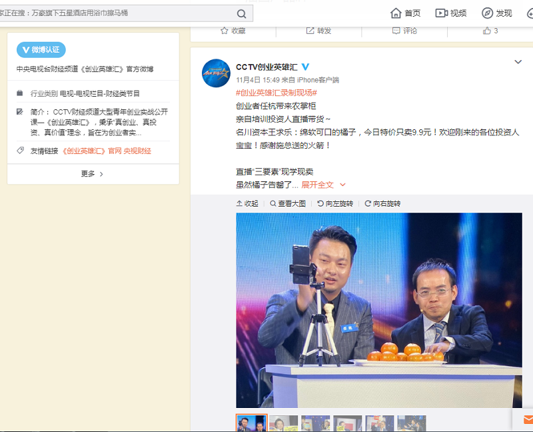Click the 电视-电视栏目-财经类节目 category text
Viewport: 533px width, 432px height.
99,93
